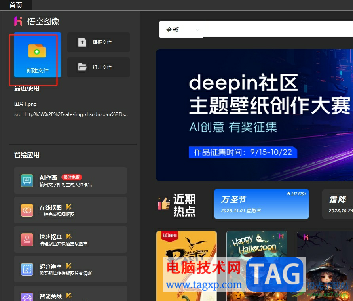Open 模板文件 button
The width and height of the screenshot is (353, 301).
point(99,42)
